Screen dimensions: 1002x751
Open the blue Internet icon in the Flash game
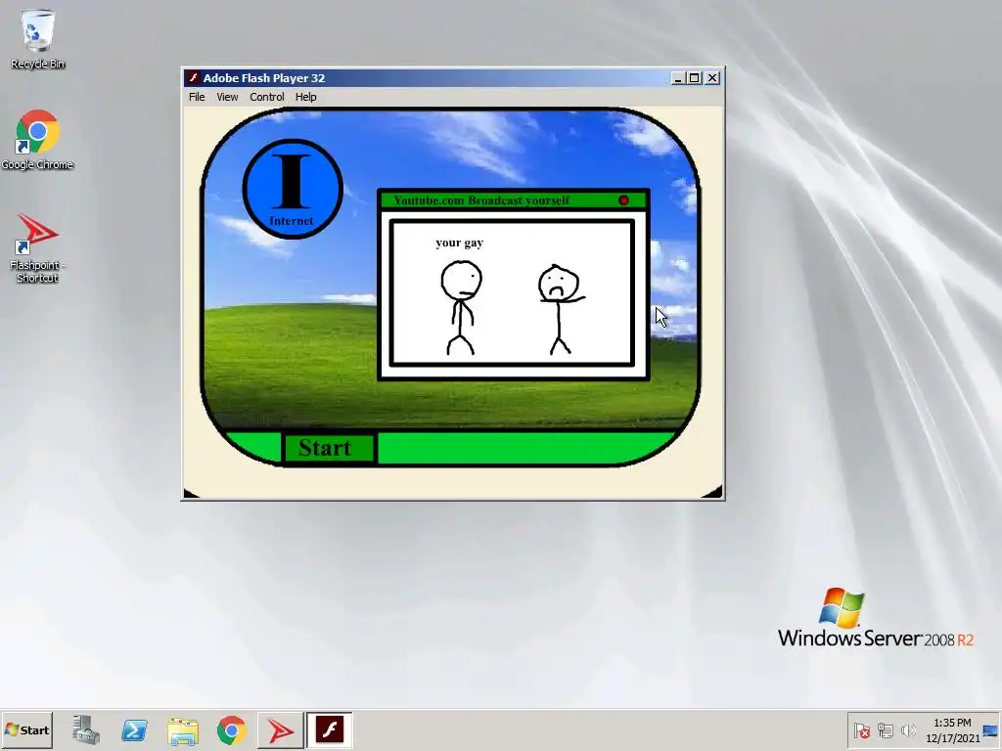click(293, 189)
